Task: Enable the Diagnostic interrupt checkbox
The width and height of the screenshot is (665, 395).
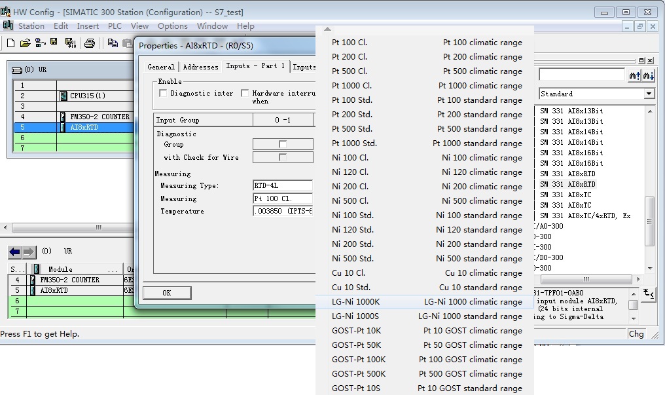Action: [x=163, y=93]
